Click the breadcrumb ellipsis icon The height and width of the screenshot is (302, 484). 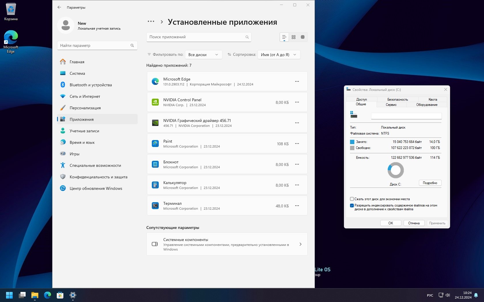coord(151,22)
